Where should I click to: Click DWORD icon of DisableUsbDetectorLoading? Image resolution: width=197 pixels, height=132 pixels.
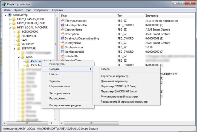pos(62,38)
